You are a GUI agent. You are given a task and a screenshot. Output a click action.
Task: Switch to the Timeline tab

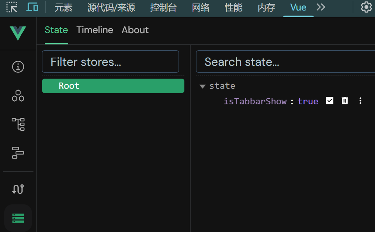[95, 30]
